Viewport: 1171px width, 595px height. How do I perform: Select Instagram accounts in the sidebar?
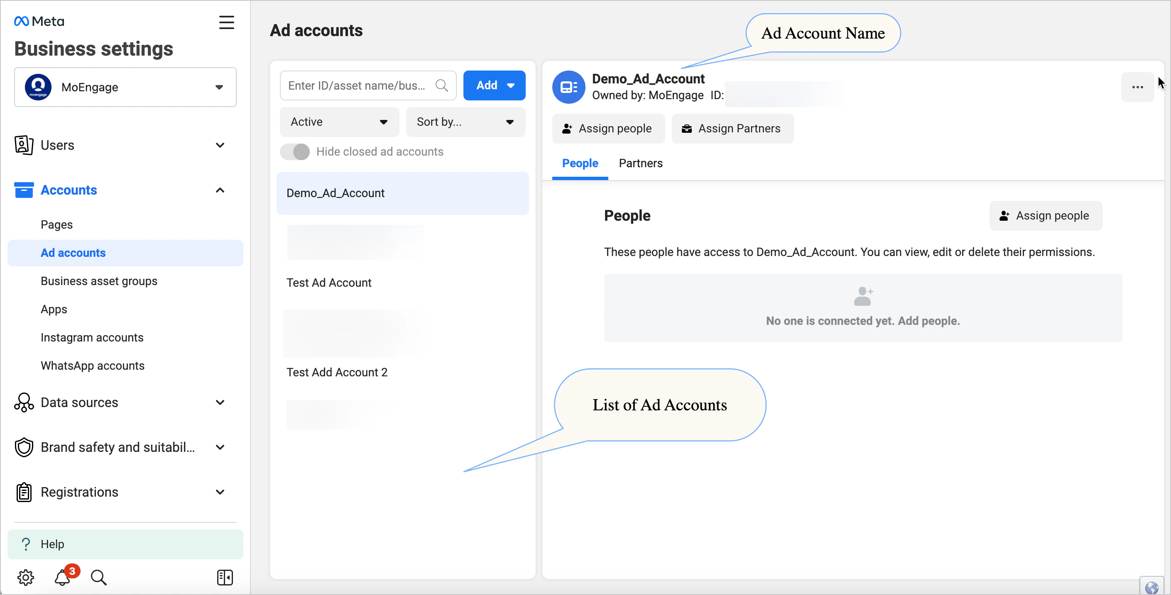(92, 337)
